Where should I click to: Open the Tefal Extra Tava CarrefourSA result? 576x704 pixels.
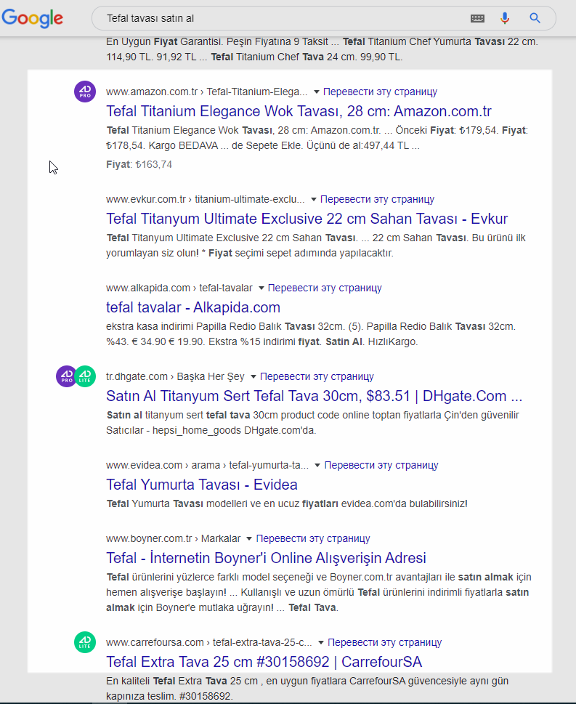coord(264,662)
